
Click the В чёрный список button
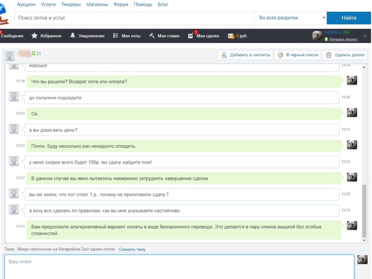298,55
